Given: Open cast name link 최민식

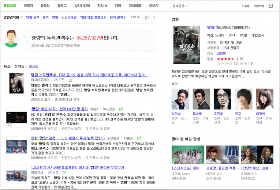Looking at the screenshot, I should pos(176,114).
